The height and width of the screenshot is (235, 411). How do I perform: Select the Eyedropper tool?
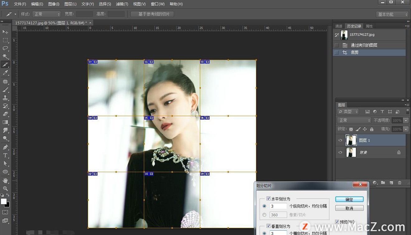5,73
